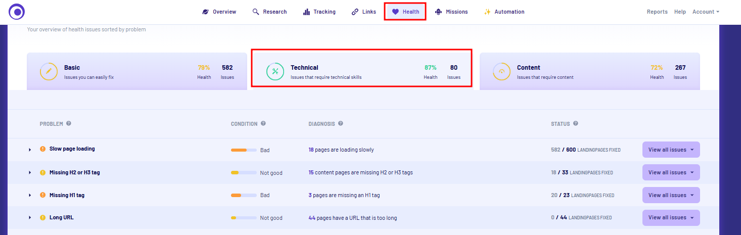Click the '582 / 600 LANDINGPAGES FIXED' status
741x235 pixels.
pyautogui.click(x=585, y=150)
